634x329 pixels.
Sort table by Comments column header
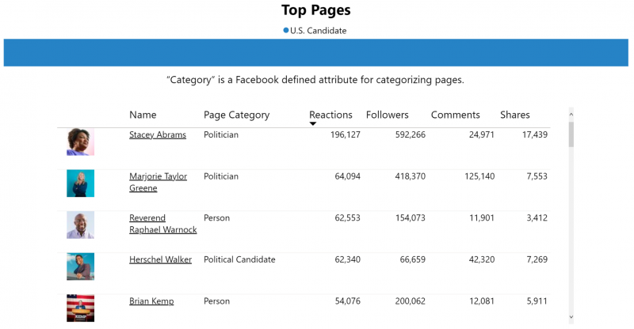(455, 115)
